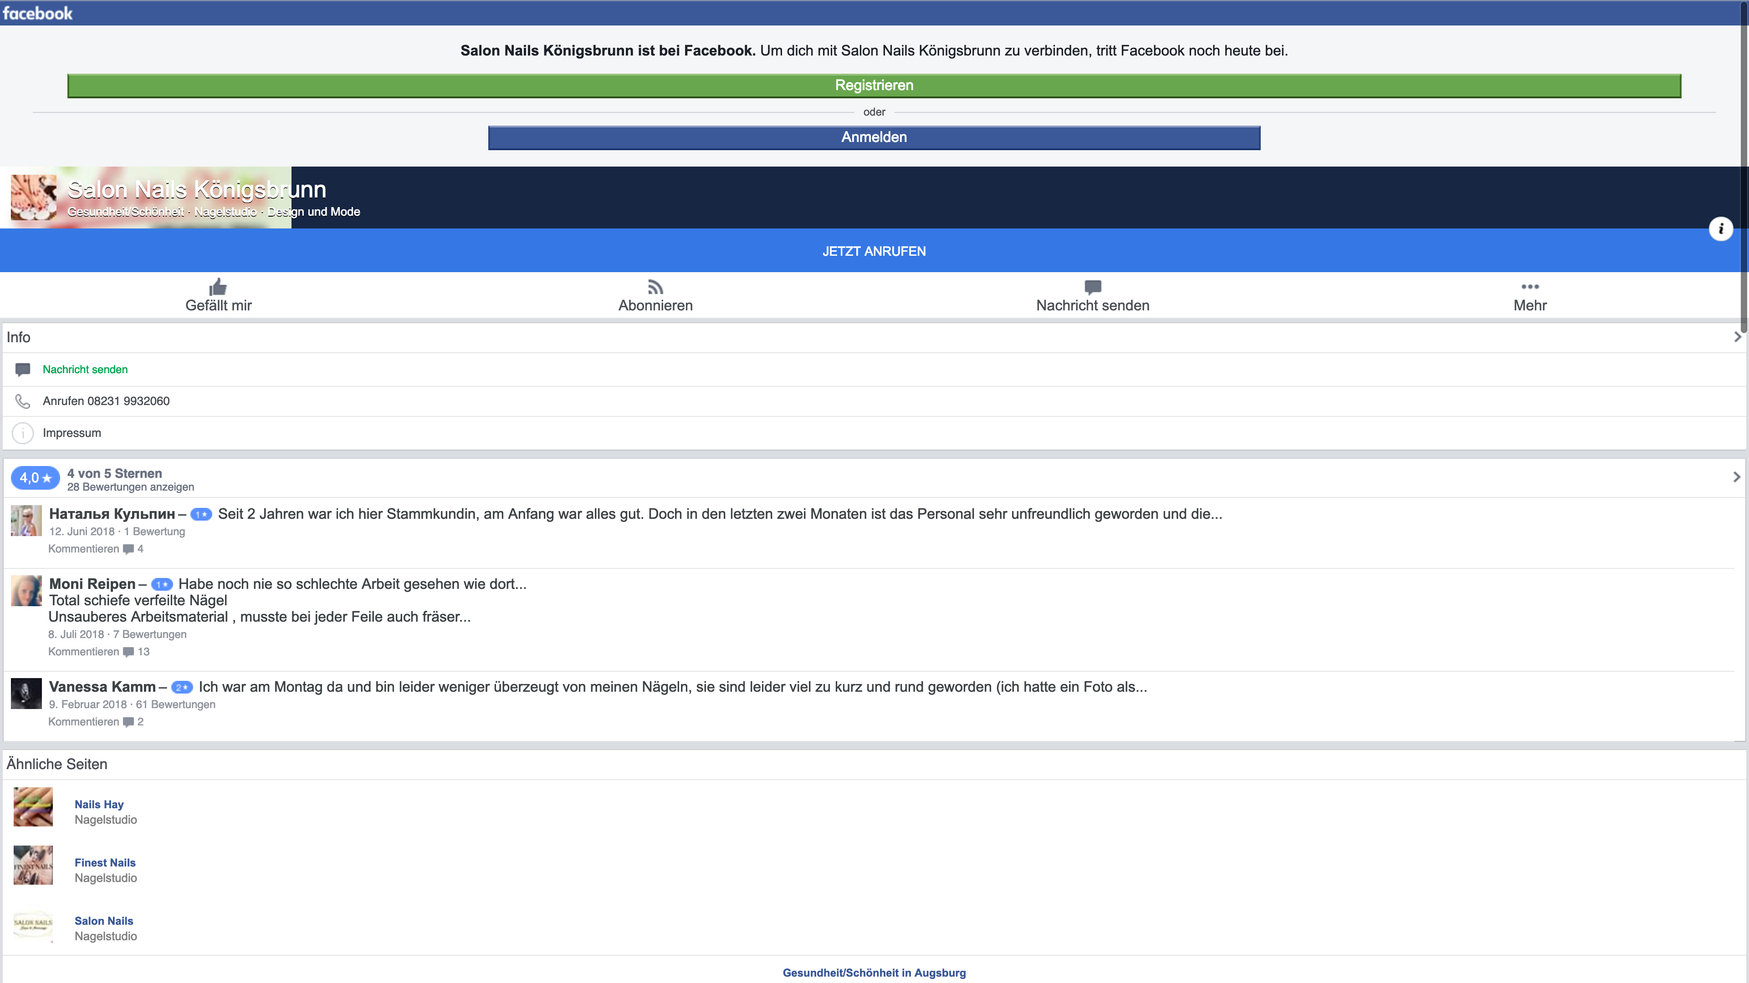Expand the reviews section chevron
Viewport: 1749px width, 983px height.
tap(1737, 477)
